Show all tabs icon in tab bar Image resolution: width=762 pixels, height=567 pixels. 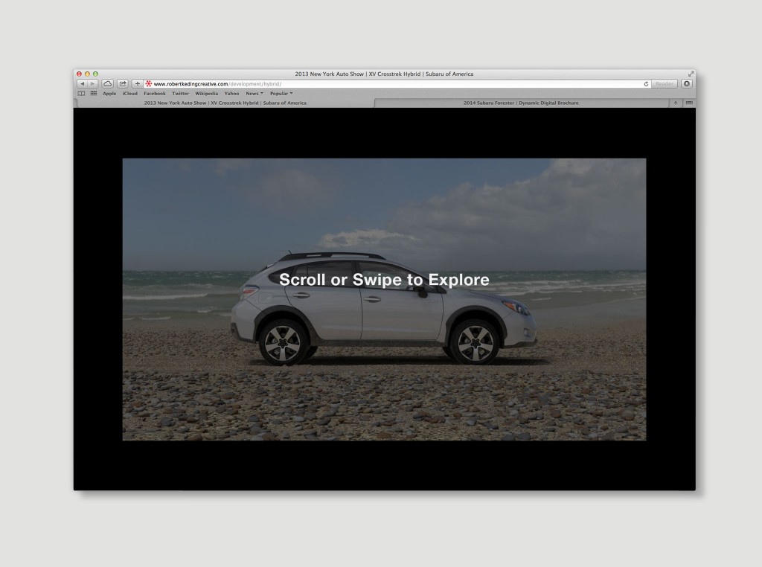[x=688, y=103]
